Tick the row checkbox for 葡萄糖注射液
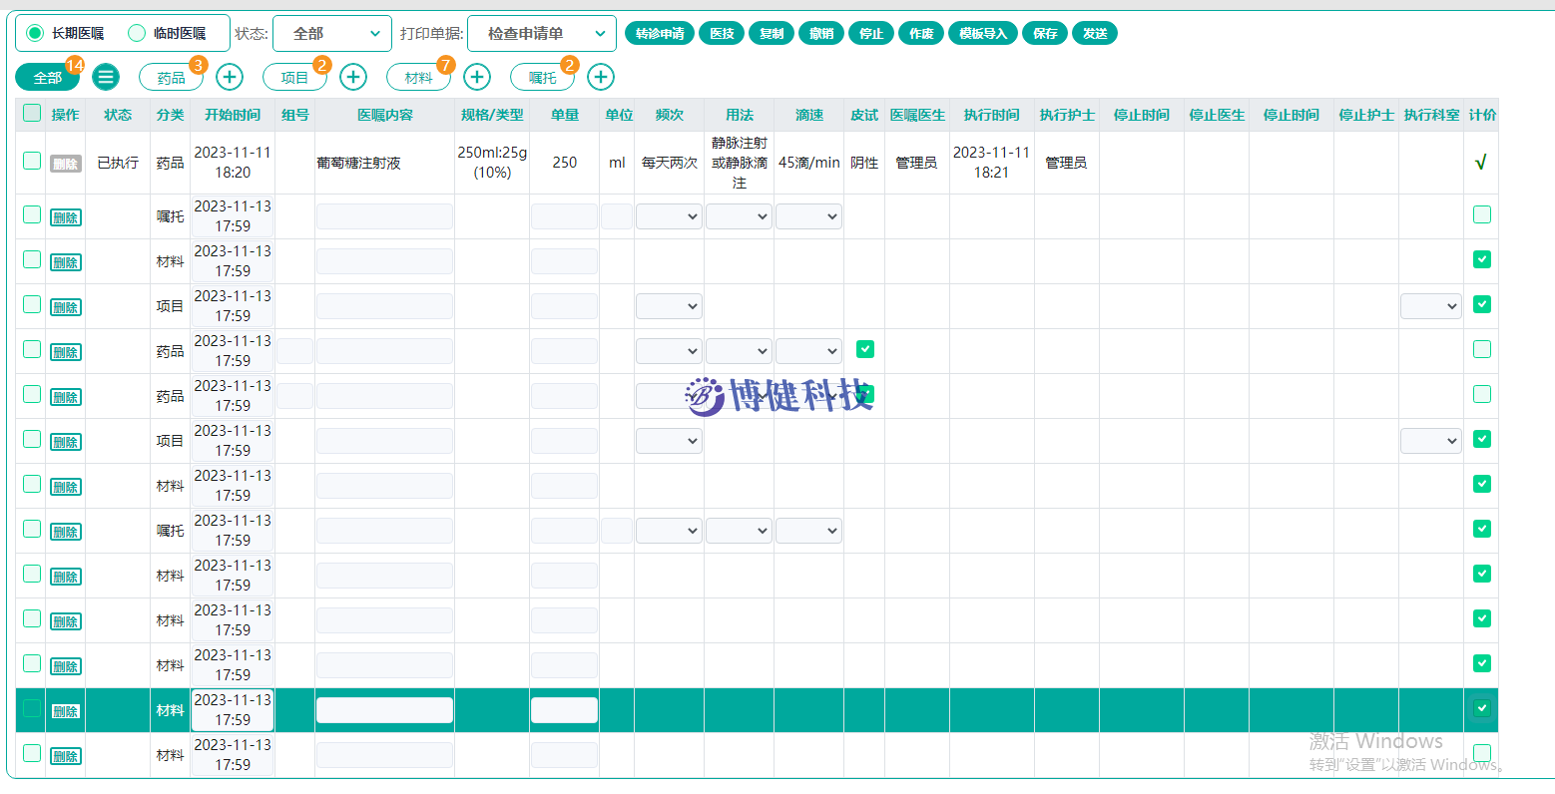 pos(32,161)
